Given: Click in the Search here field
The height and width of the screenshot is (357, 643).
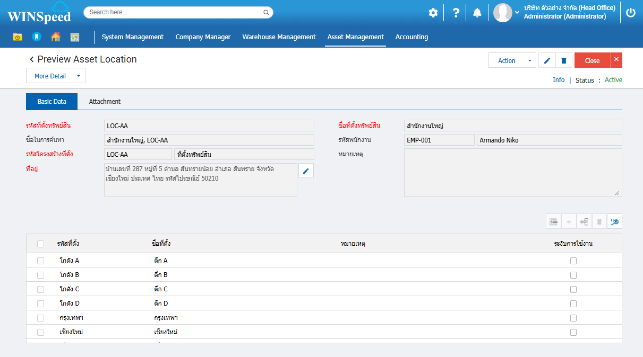Looking at the screenshot, I should (175, 12).
